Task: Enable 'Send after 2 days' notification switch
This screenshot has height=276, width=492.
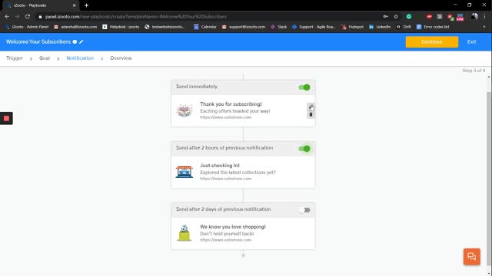Action: pyautogui.click(x=304, y=210)
